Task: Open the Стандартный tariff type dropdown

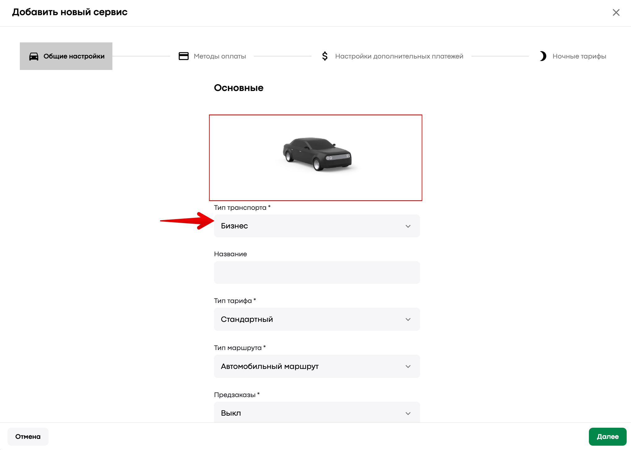Action: click(x=317, y=319)
